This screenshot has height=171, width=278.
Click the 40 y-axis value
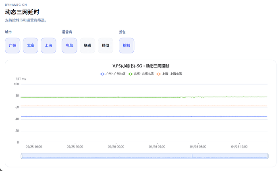17,119
